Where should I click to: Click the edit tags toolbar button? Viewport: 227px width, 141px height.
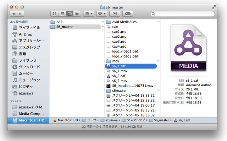(128, 14)
